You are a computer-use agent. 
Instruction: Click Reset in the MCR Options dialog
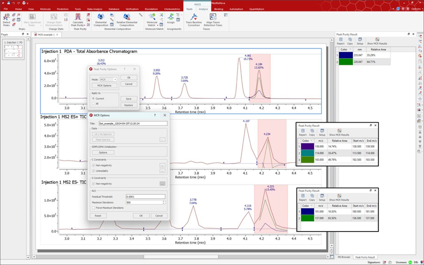(98, 216)
